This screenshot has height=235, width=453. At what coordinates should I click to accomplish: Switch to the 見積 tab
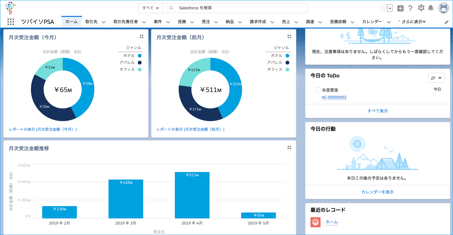[182, 22]
